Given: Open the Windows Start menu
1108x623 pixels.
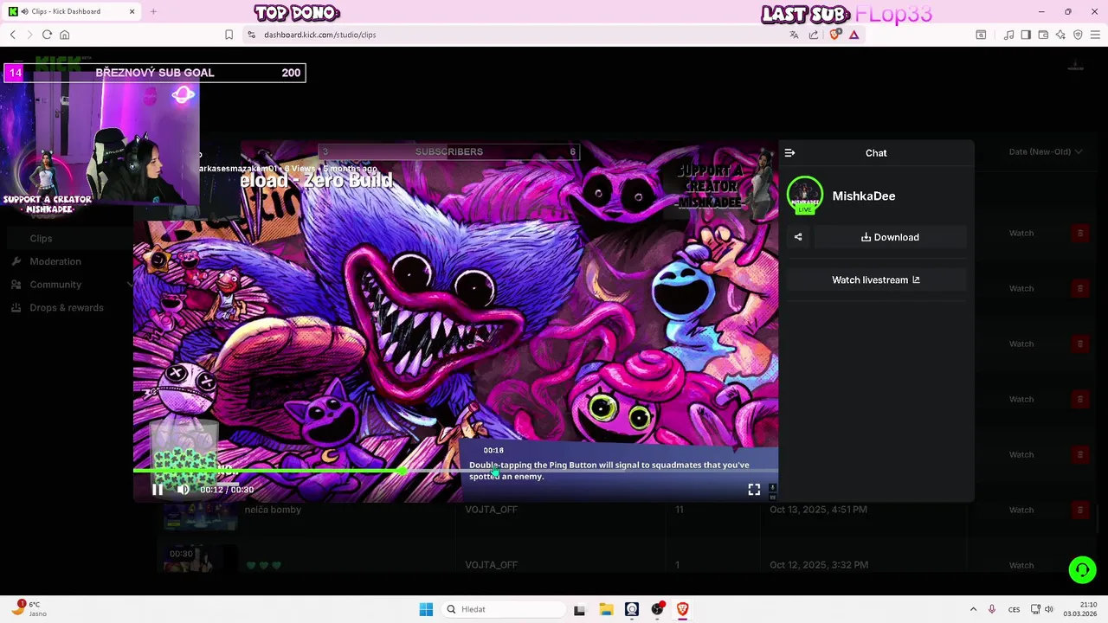Looking at the screenshot, I should [x=426, y=609].
